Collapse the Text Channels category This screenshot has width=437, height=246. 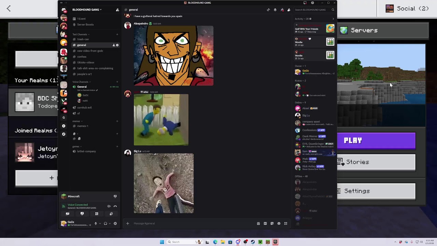pyautogui.click(x=81, y=34)
